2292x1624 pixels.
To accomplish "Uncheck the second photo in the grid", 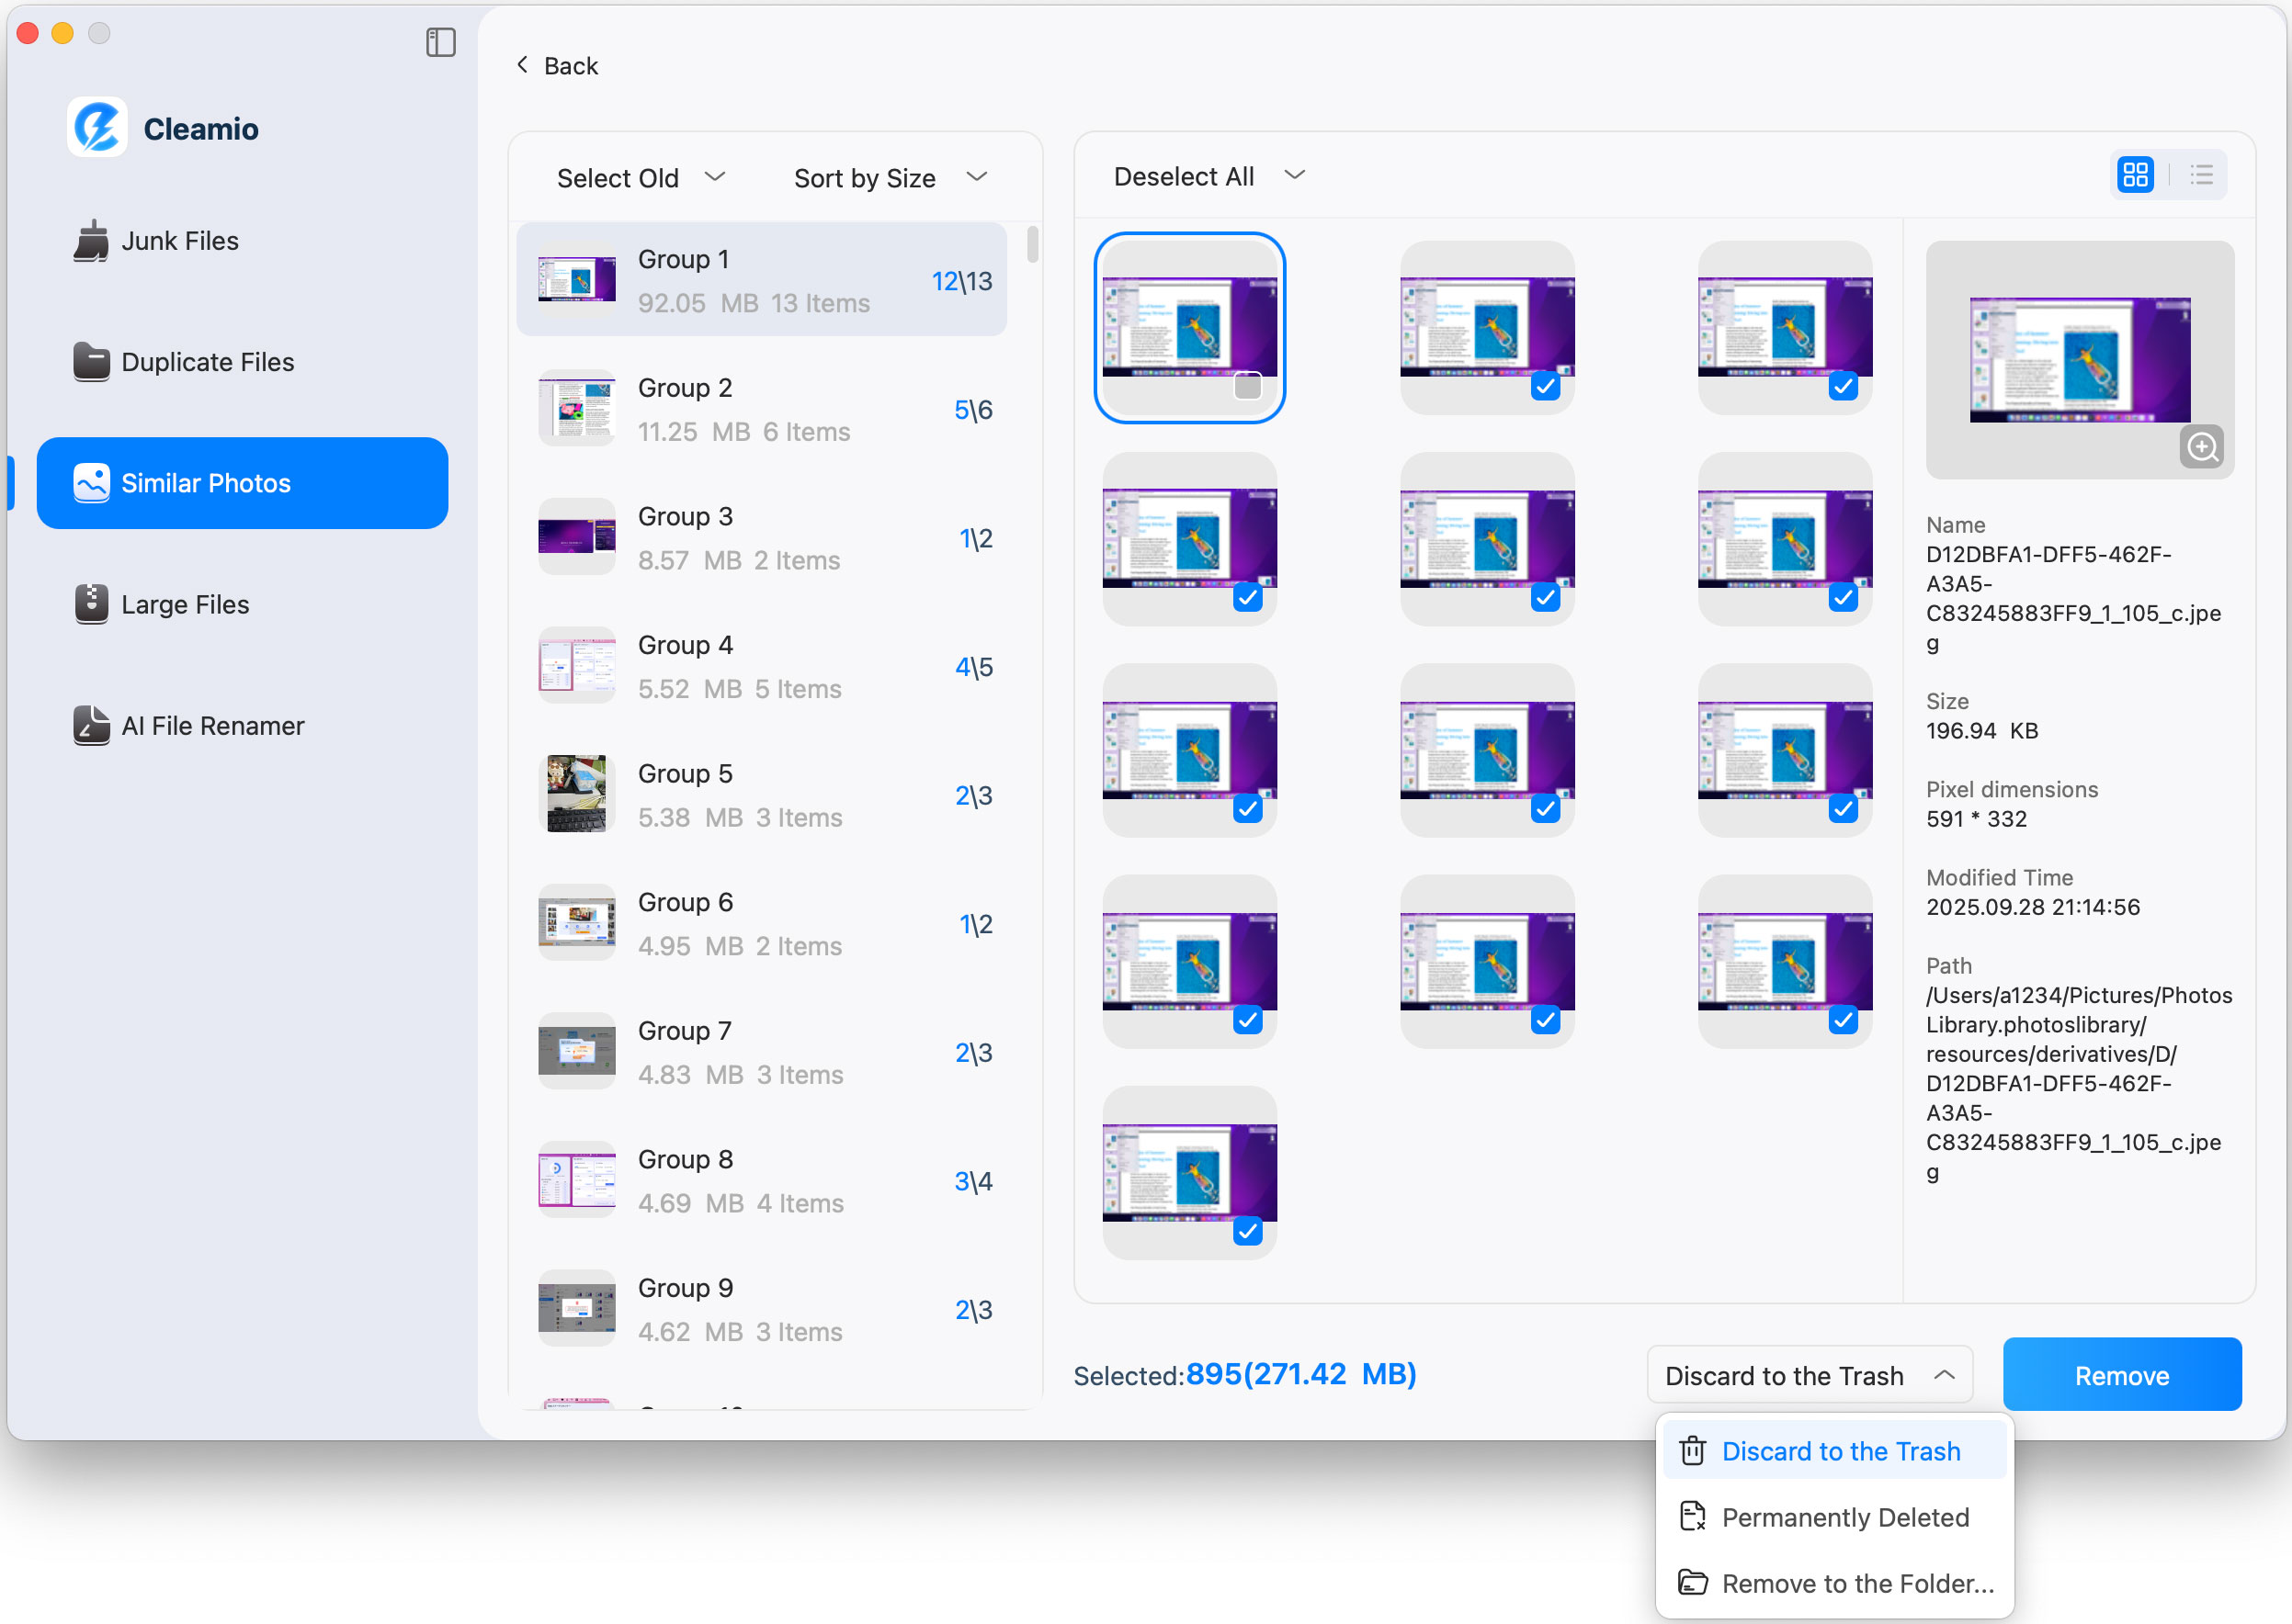I will coord(1544,385).
